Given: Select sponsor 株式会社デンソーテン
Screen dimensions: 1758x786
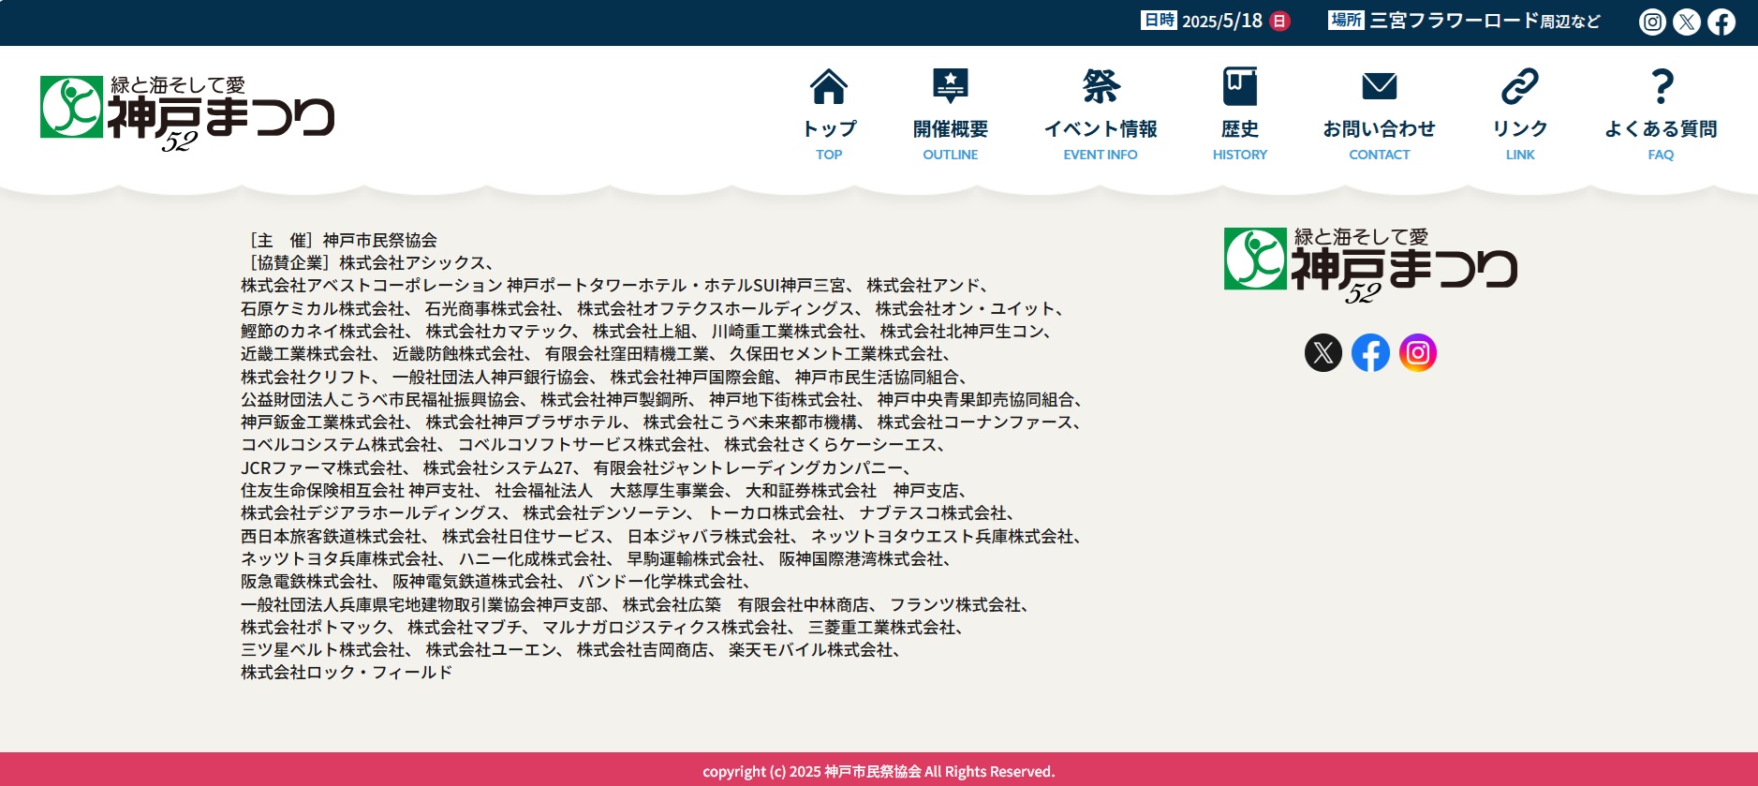Looking at the screenshot, I should 606,513.
